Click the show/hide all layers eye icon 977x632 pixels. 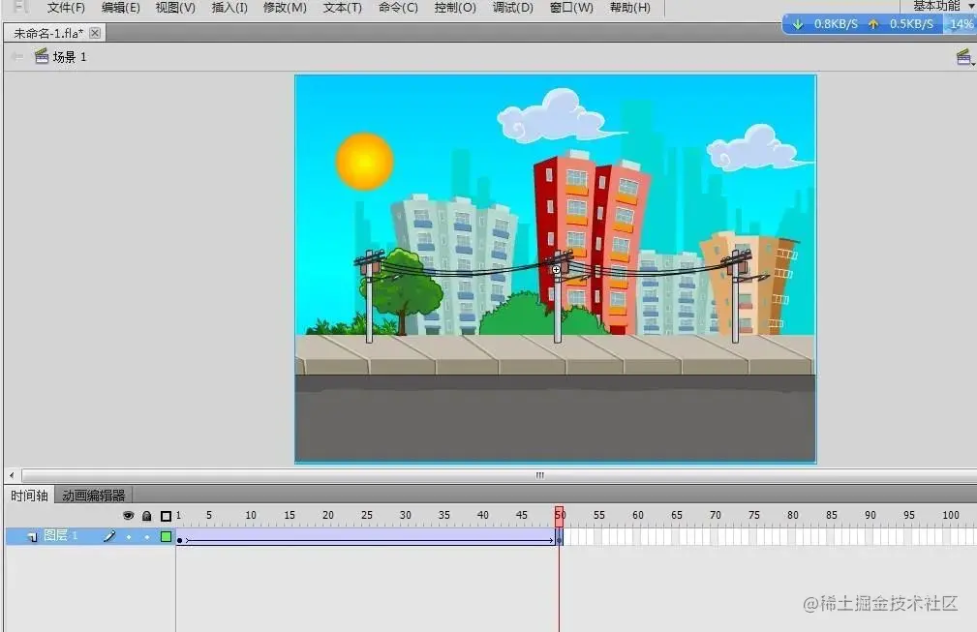[129, 516]
